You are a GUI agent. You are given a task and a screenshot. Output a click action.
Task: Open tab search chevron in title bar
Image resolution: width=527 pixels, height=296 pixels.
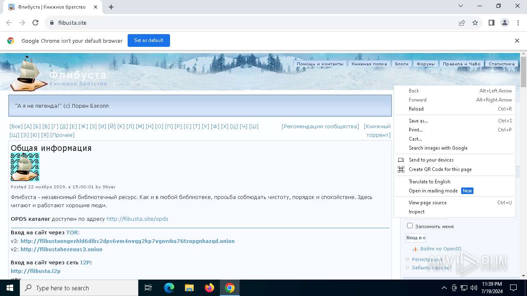pos(461,6)
